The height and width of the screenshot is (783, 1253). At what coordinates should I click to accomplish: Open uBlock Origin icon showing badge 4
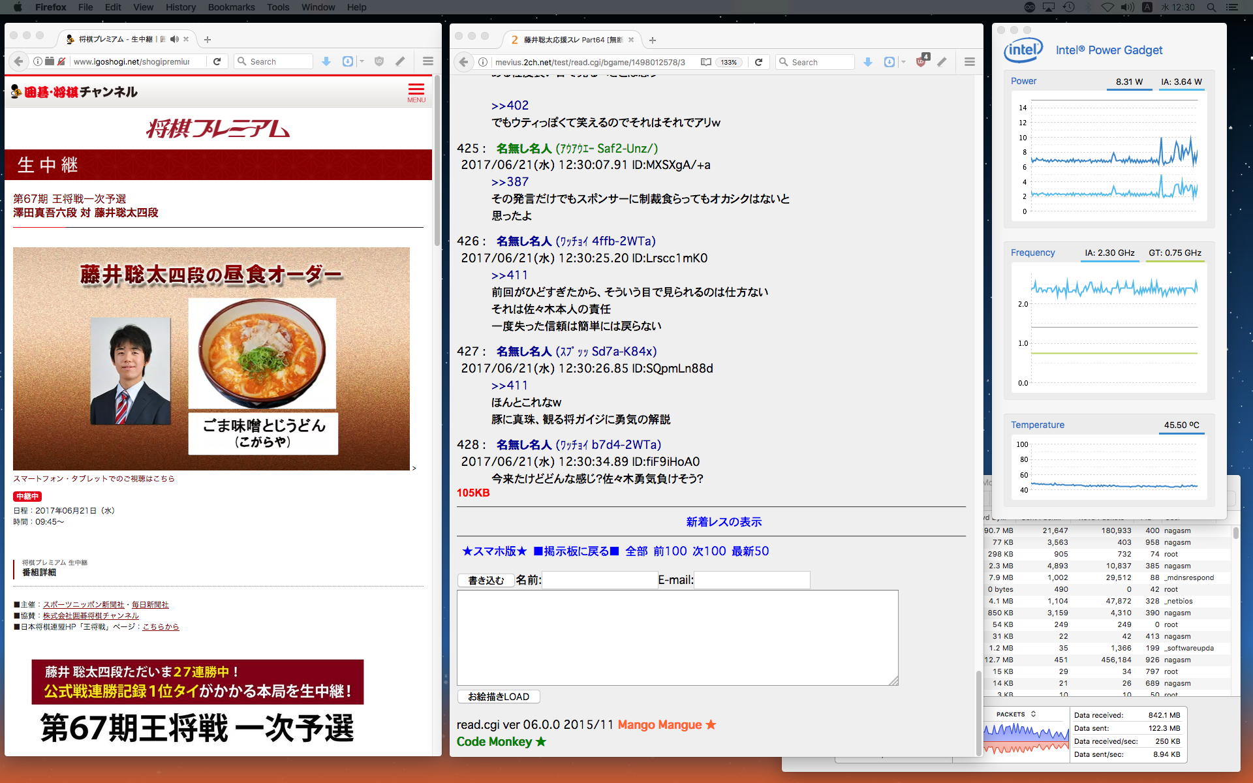click(x=921, y=61)
